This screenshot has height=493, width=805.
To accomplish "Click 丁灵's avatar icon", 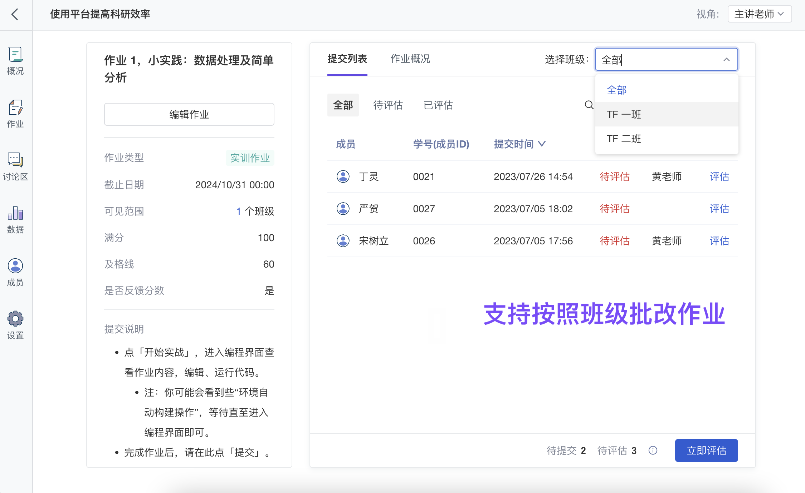I will 343,176.
